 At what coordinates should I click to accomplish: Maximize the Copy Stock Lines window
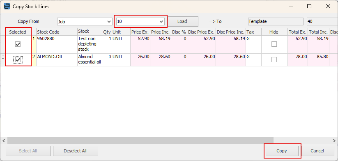click(x=309, y=6)
